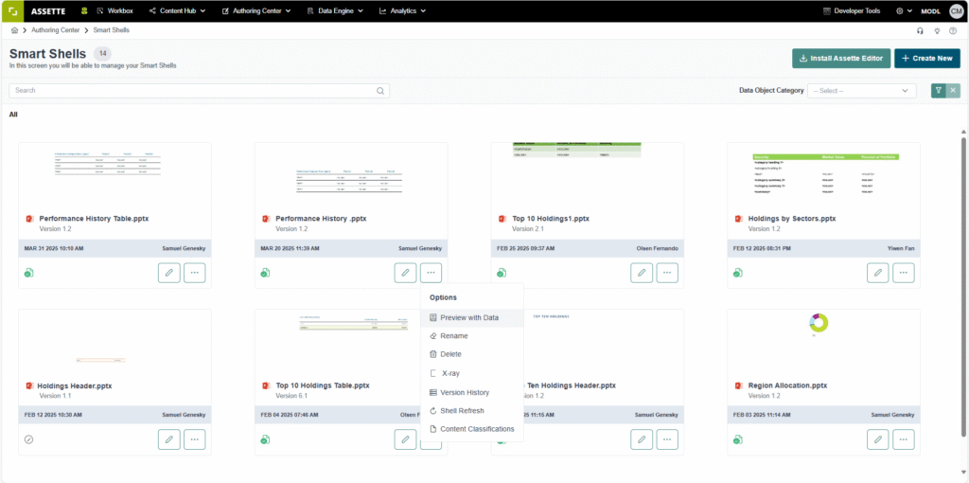Choose Rename from Options menu

[471, 336]
